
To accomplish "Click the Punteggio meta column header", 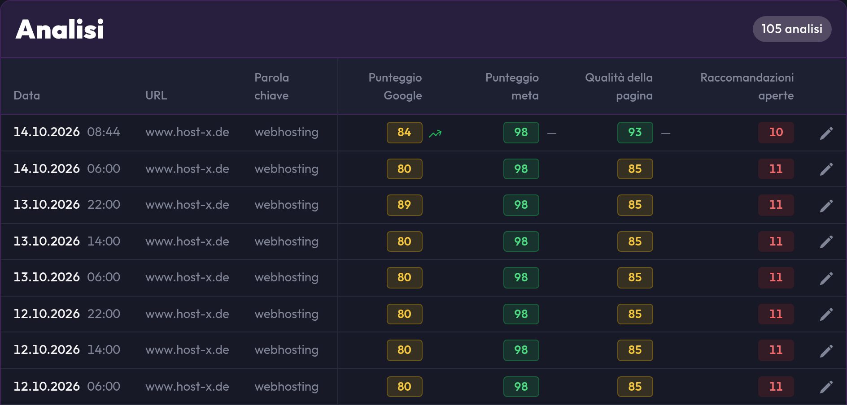I will coord(512,86).
